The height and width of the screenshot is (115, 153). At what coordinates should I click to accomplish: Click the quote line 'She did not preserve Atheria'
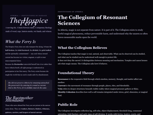[x=29, y=83]
